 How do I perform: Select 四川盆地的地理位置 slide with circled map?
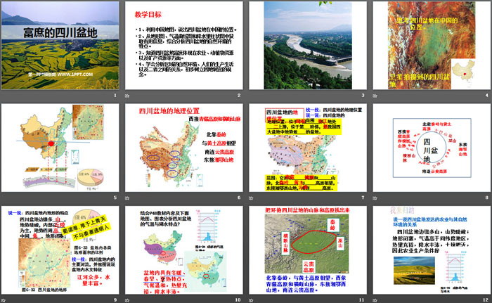[184, 148]
